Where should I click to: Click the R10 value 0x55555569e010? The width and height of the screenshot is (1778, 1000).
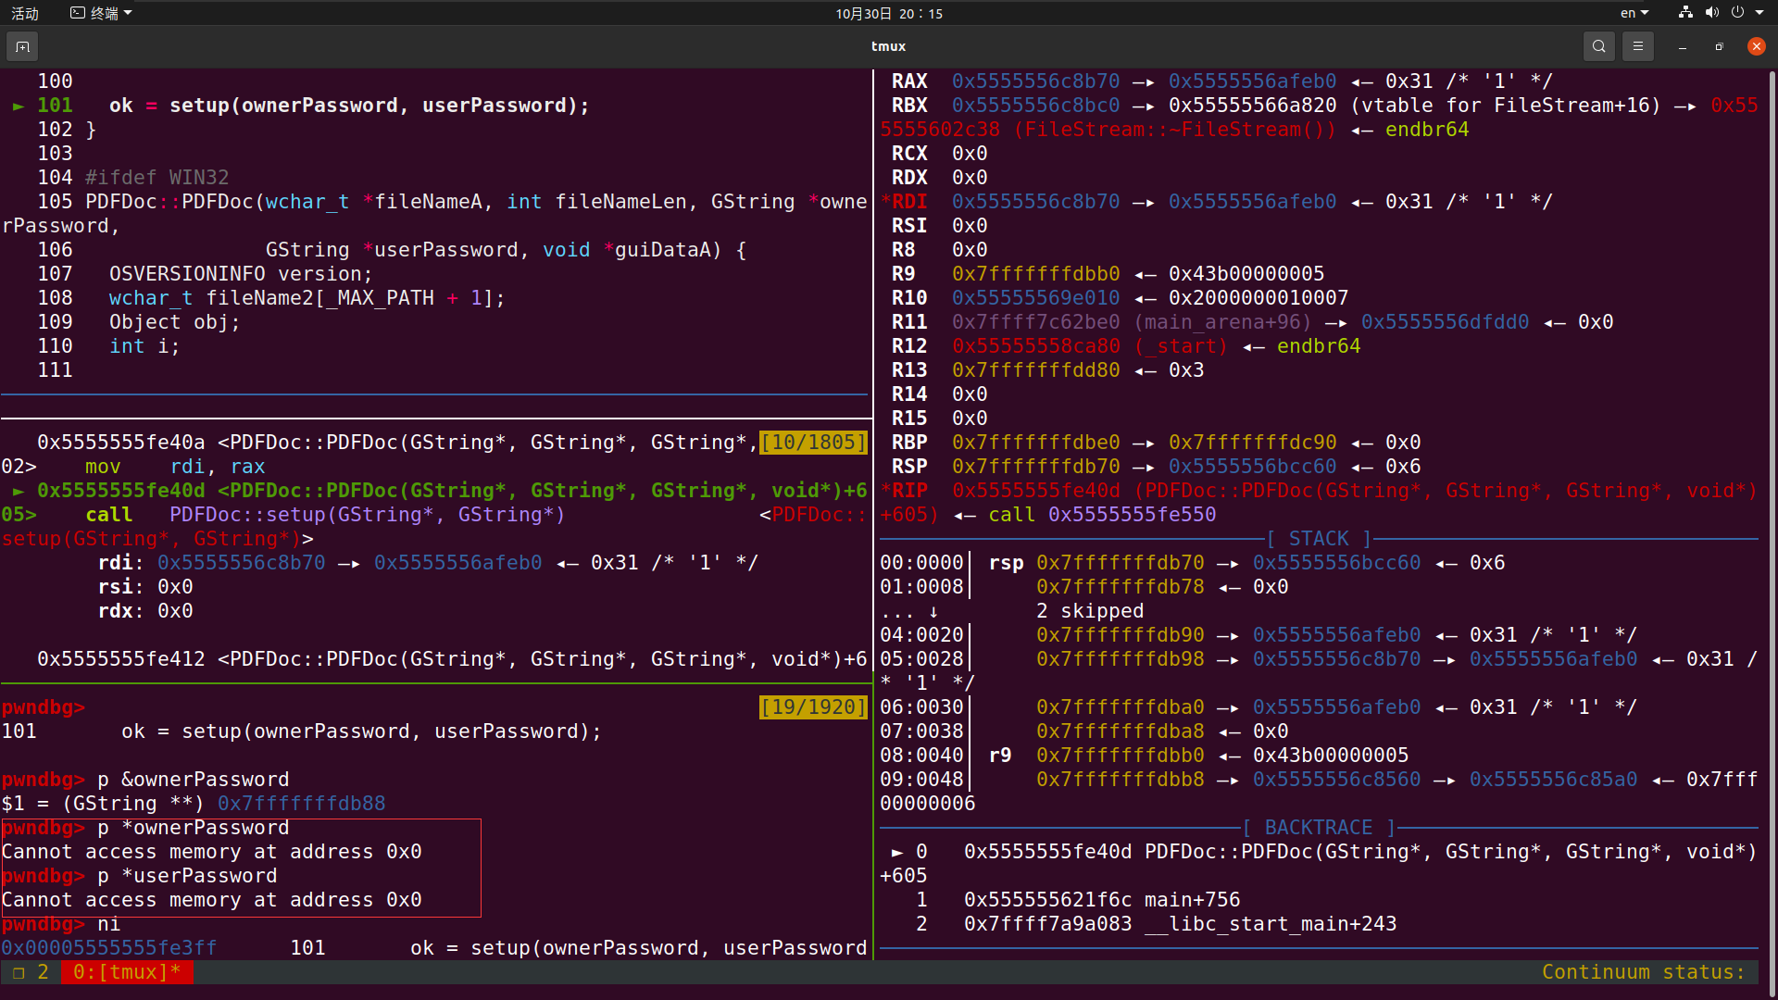[x=1036, y=298]
